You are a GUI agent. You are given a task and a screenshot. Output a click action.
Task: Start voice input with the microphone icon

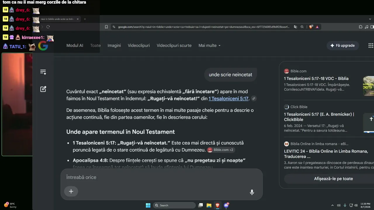(252, 192)
